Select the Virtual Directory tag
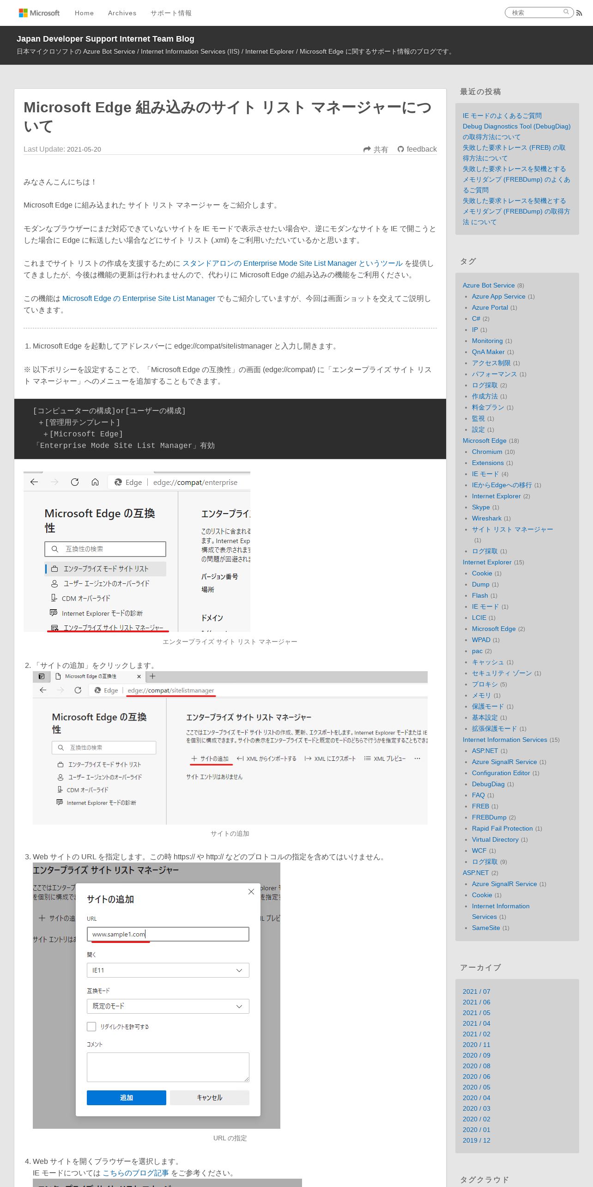This screenshot has height=1187, width=593. 495,839
